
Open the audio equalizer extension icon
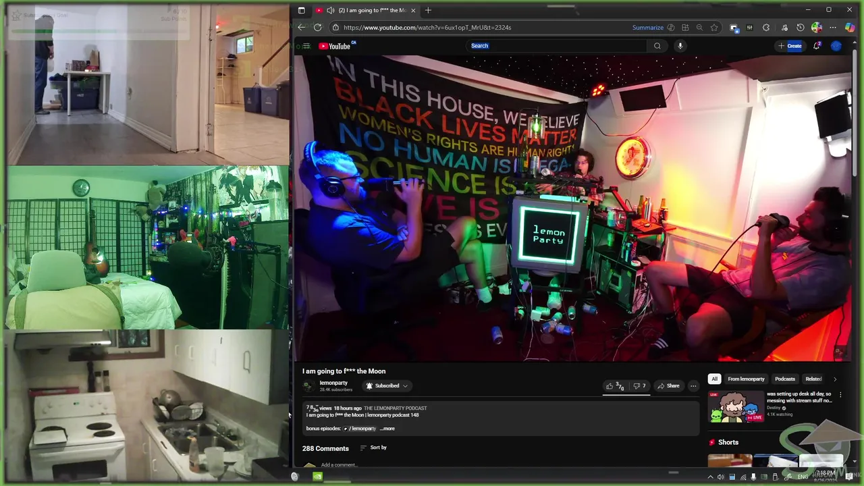tap(750, 28)
